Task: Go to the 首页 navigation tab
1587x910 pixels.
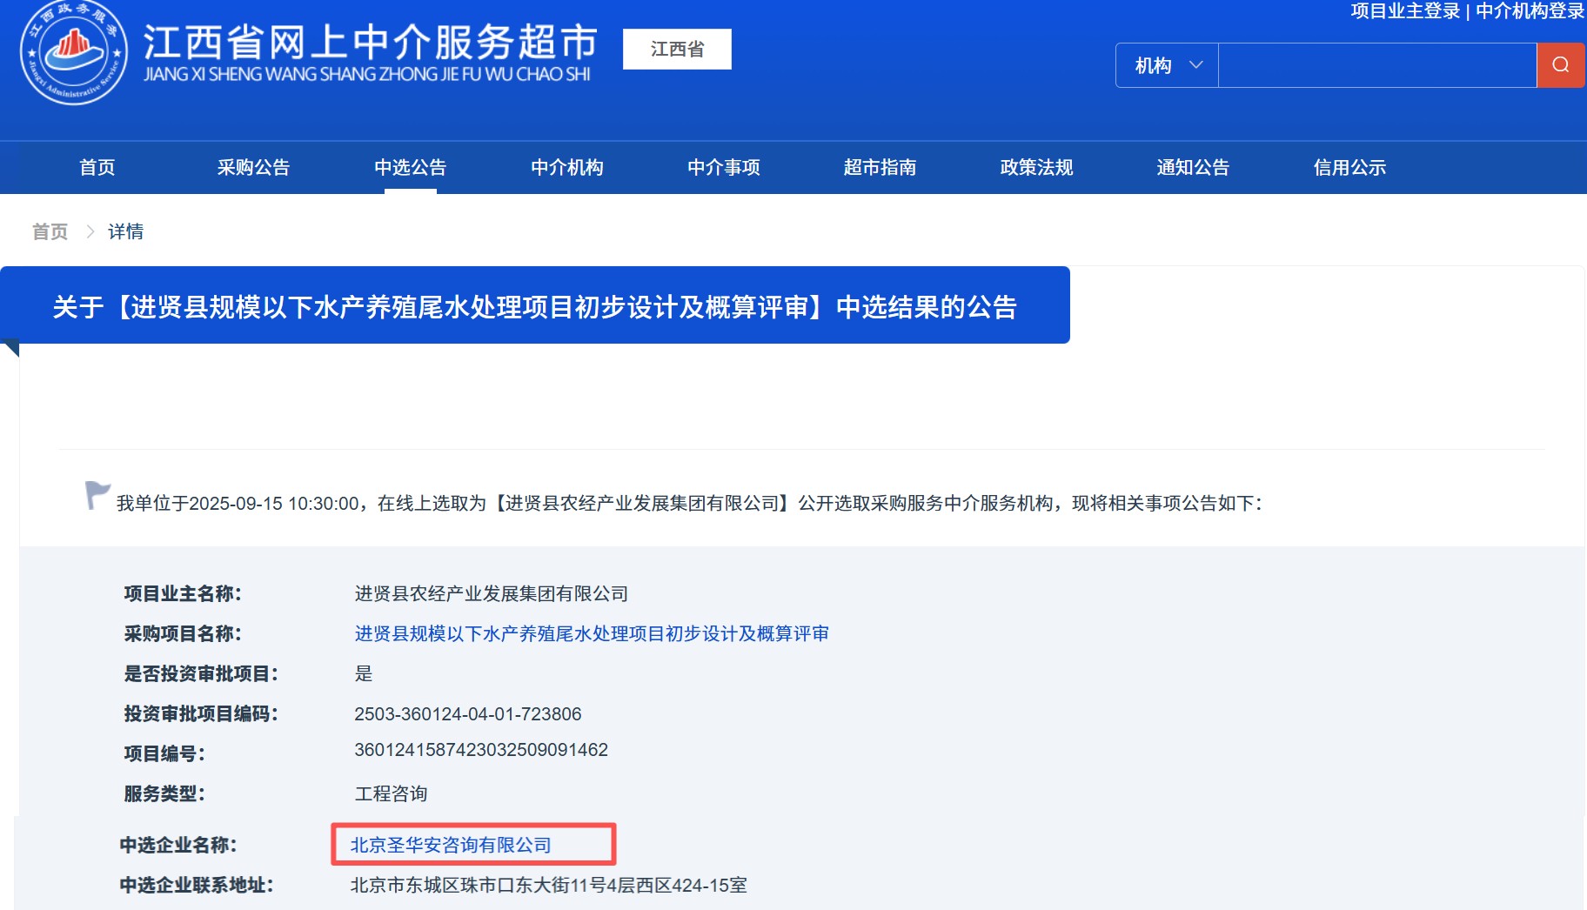Action: (x=97, y=167)
